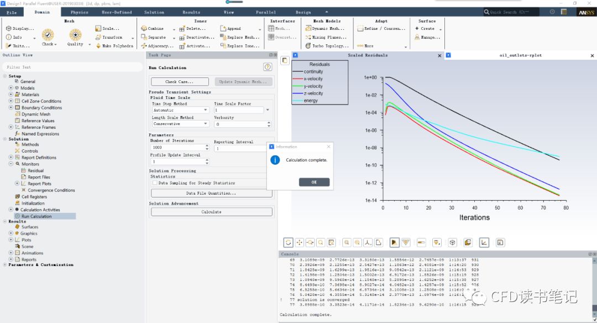Enable Data Sampling for Steady Statistics
Screen dimensions: 597x323
[155, 183]
